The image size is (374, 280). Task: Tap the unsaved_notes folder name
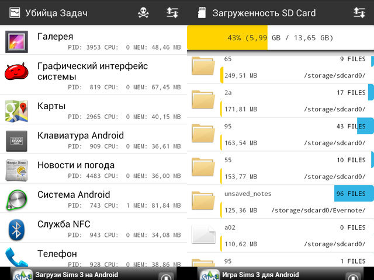[x=248, y=194]
